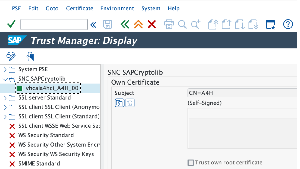Click the green checkmark Enter icon
This screenshot has width=300, height=169.
[x=11, y=25]
